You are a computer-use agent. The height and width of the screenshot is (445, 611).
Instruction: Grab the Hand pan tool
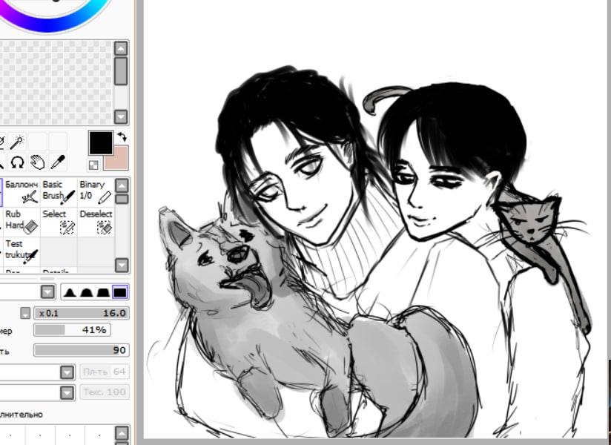39,163
